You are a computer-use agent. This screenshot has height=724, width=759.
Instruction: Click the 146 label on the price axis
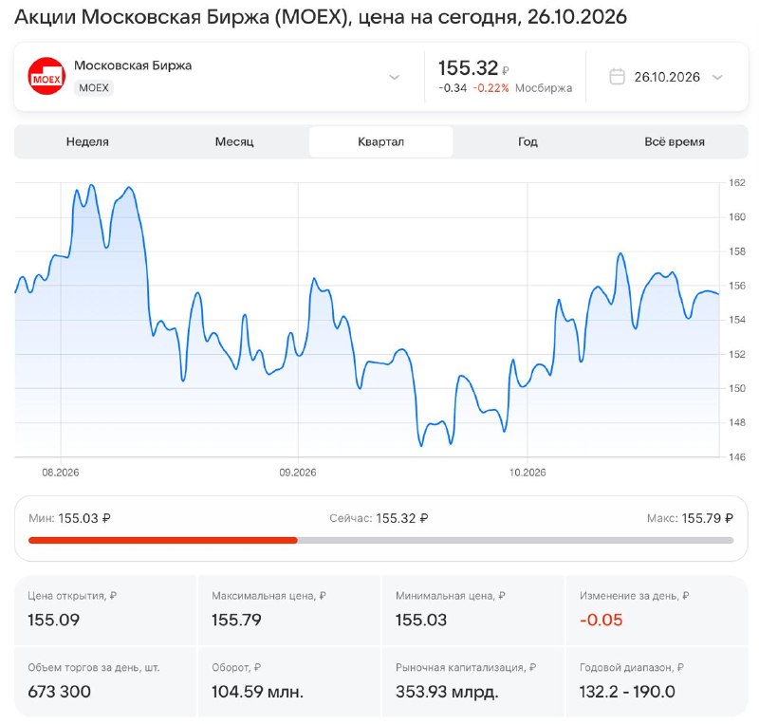click(x=737, y=456)
